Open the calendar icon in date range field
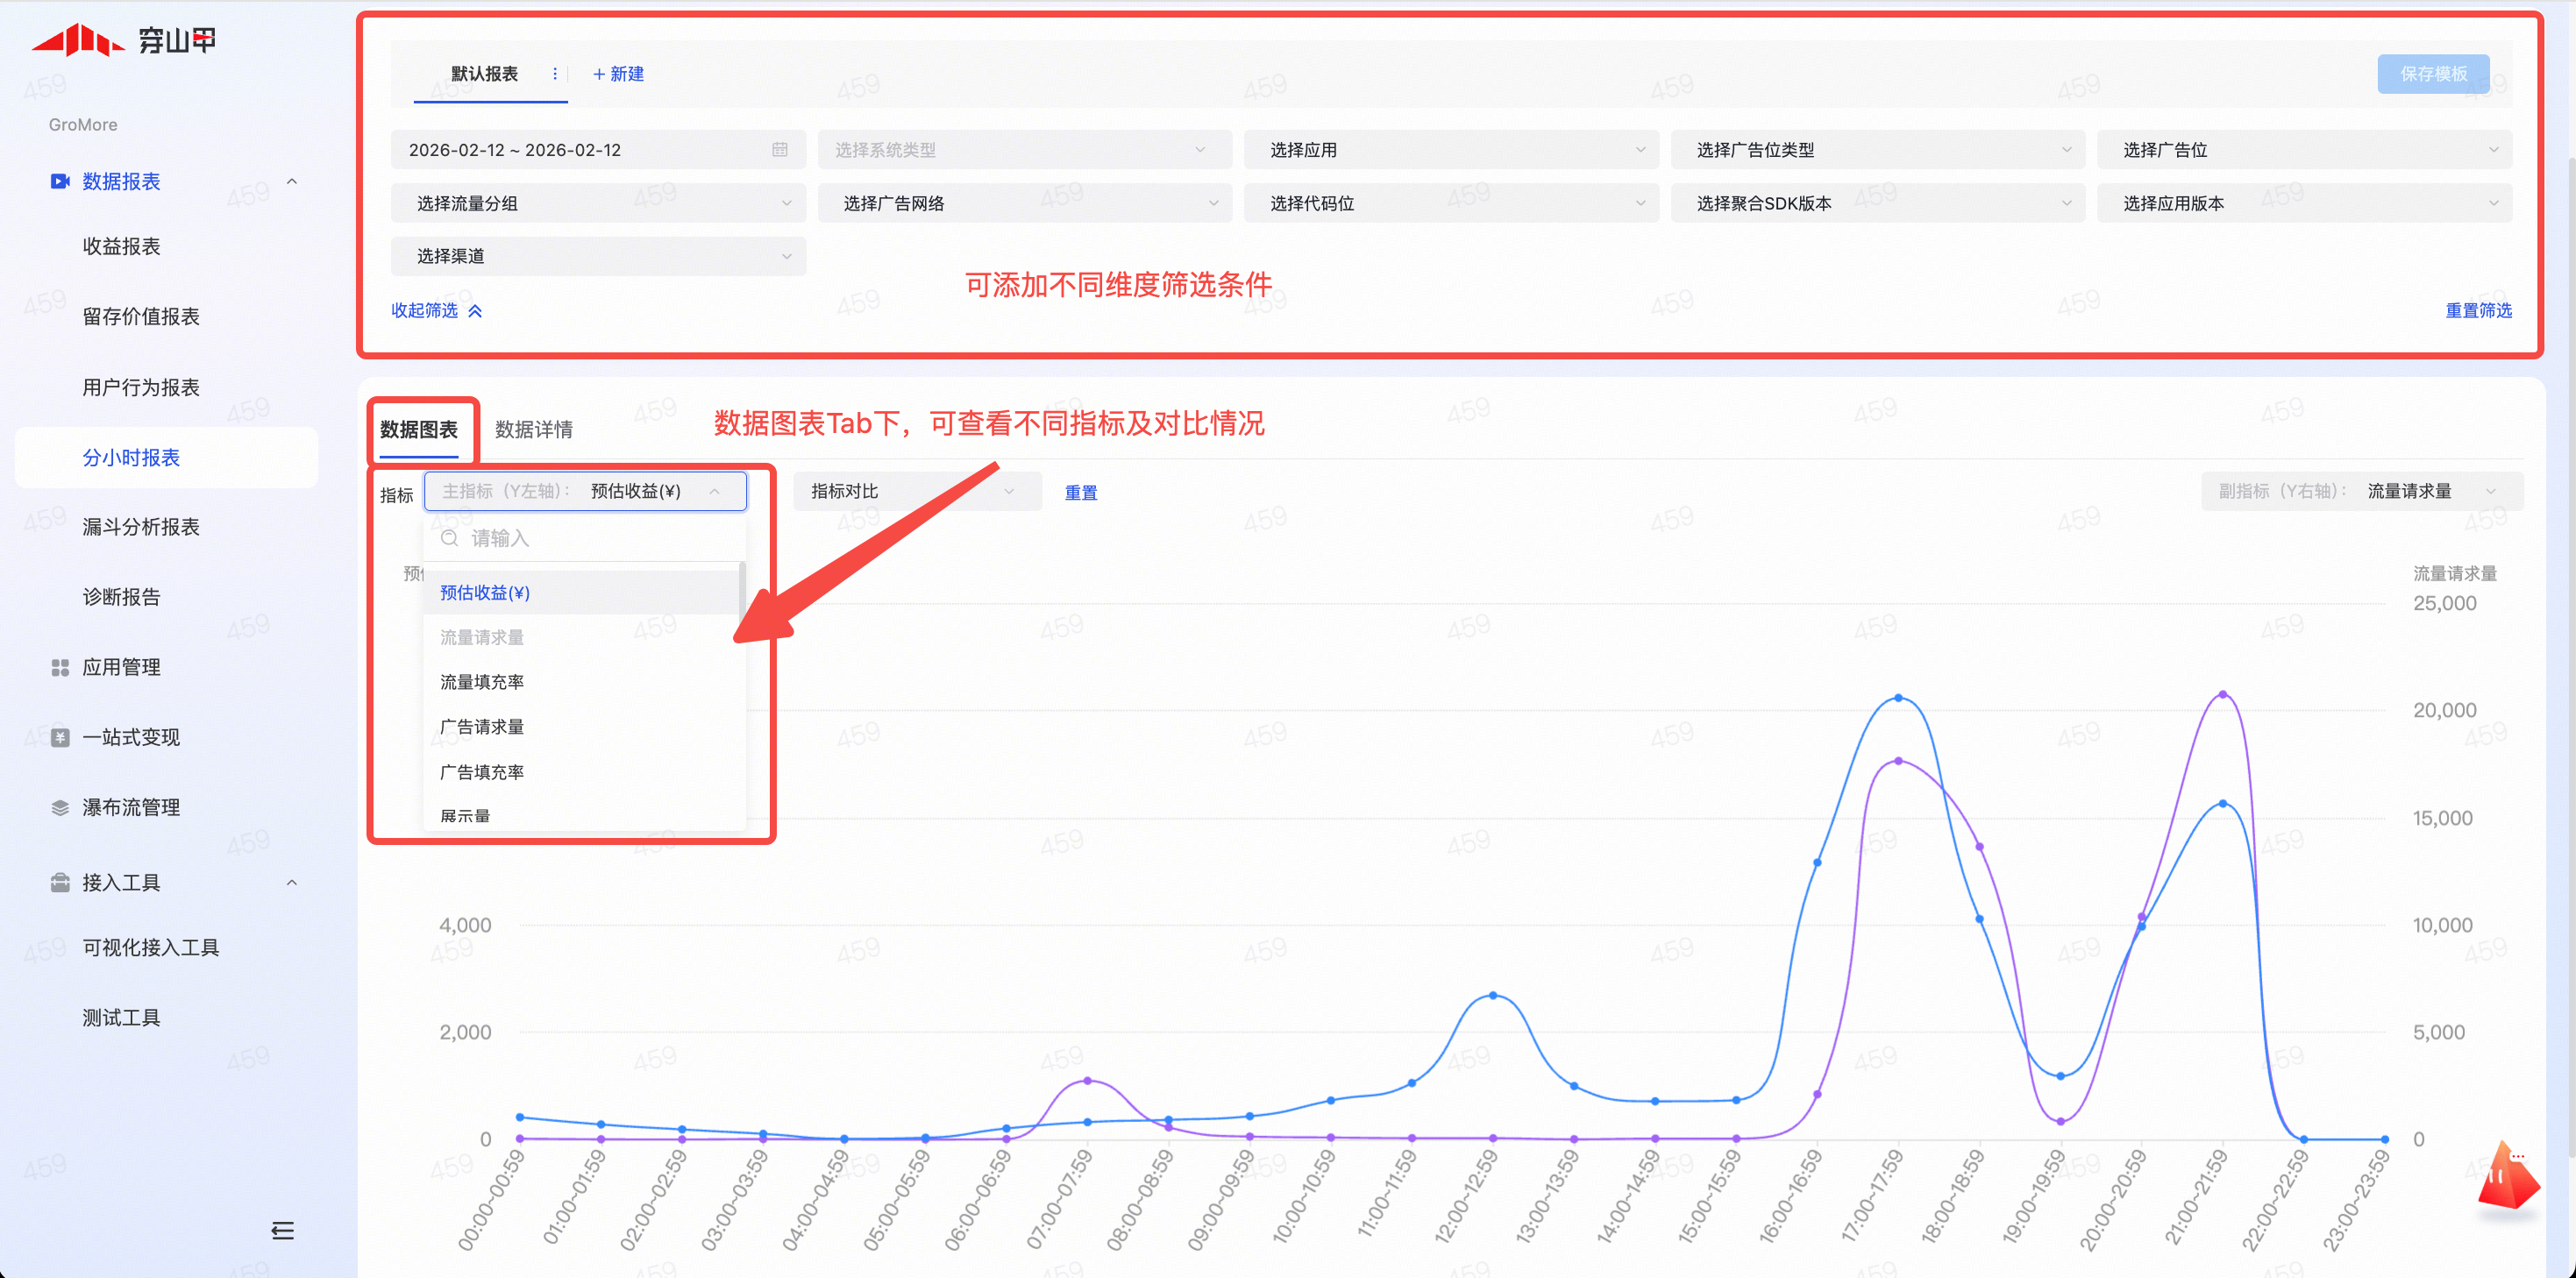This screenshot has width=2576, height=1278. click(780, 150)
